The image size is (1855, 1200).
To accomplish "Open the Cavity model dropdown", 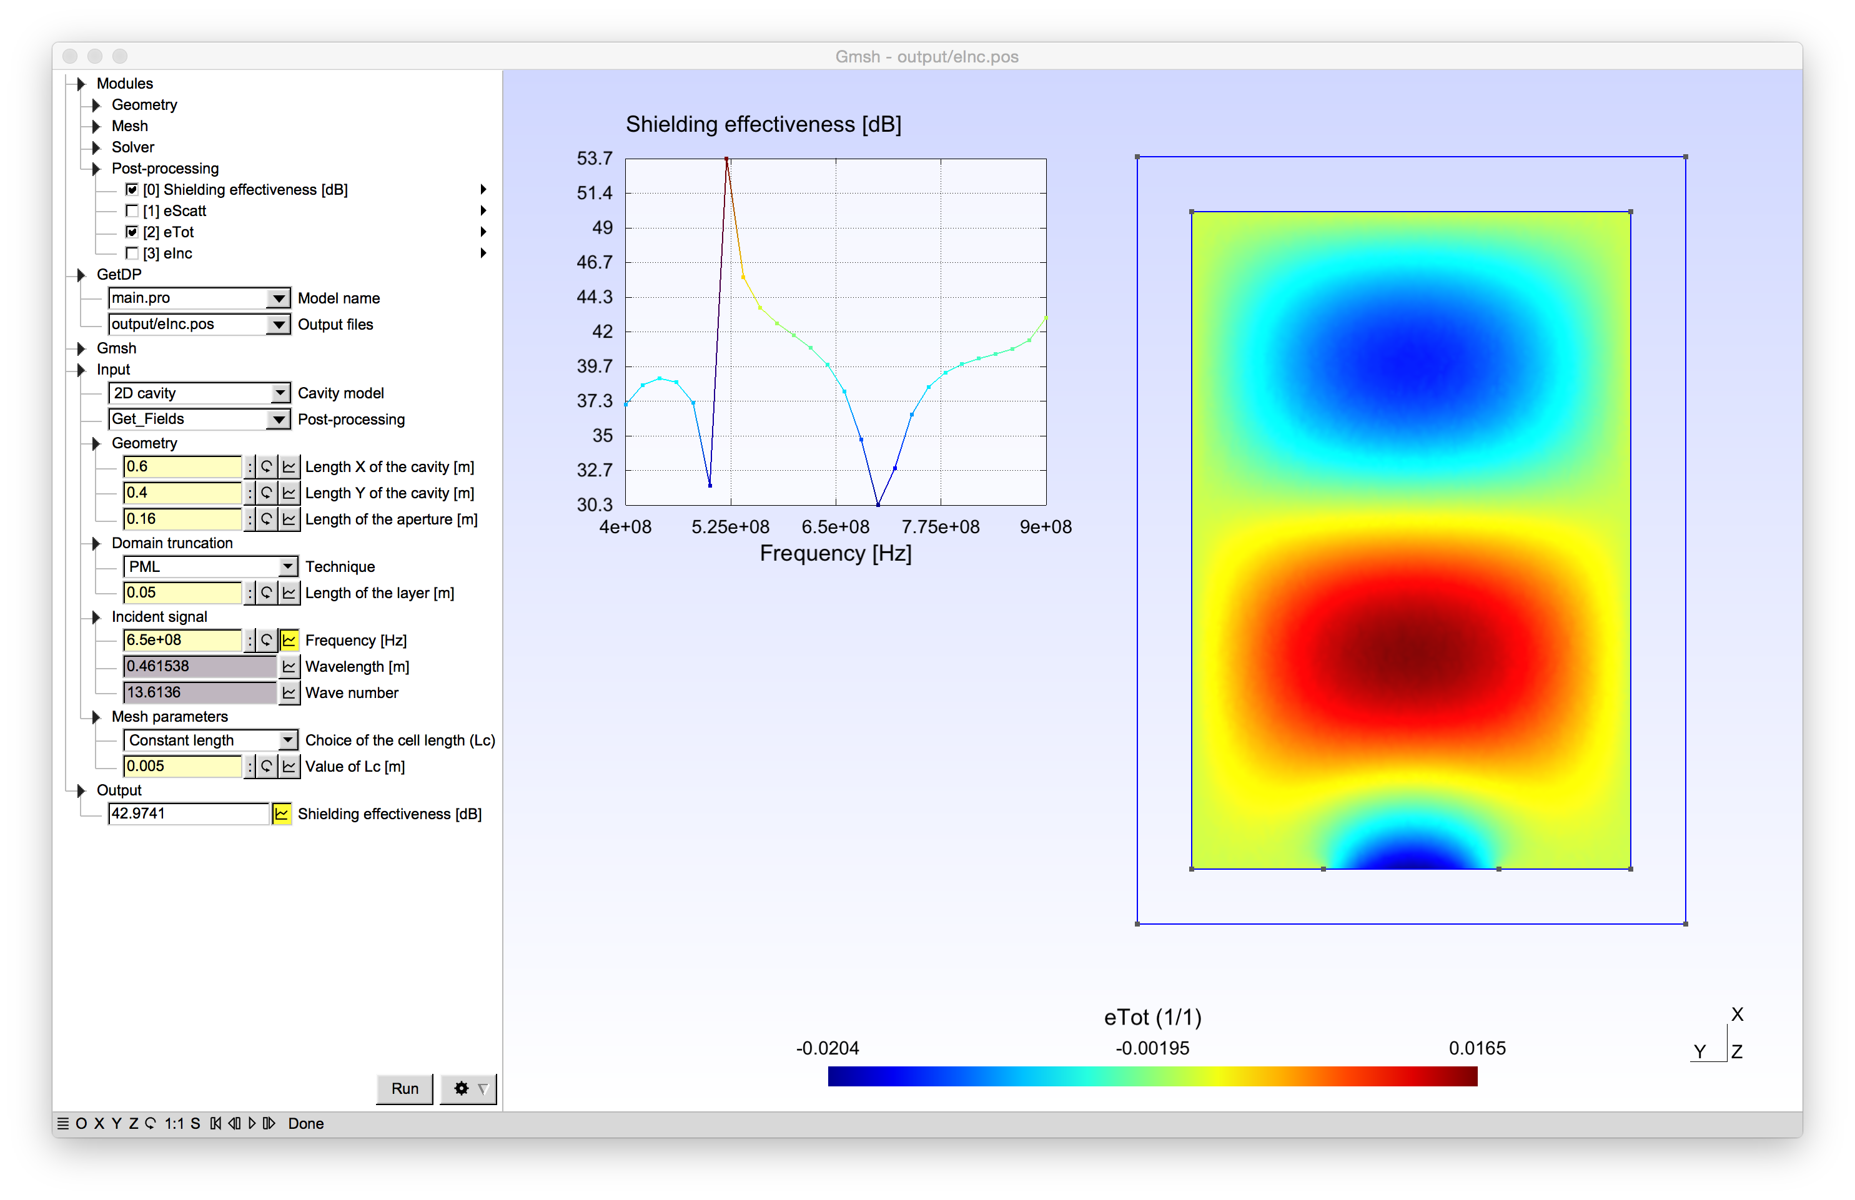I will [199, 393].
